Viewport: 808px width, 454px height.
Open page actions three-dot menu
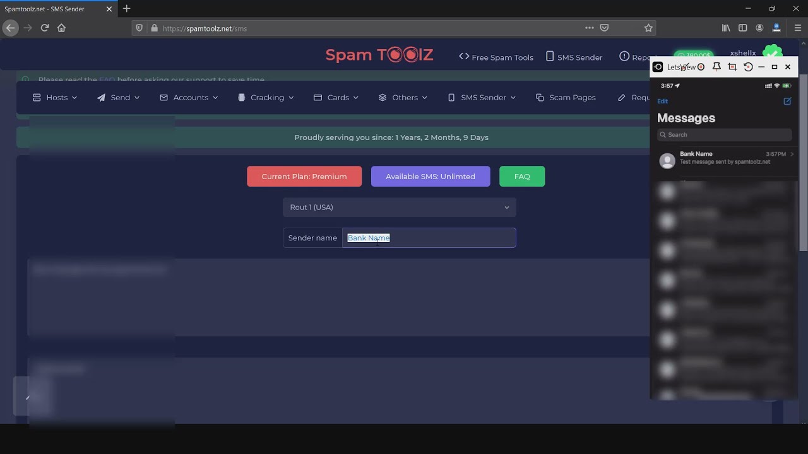point(590,28)
